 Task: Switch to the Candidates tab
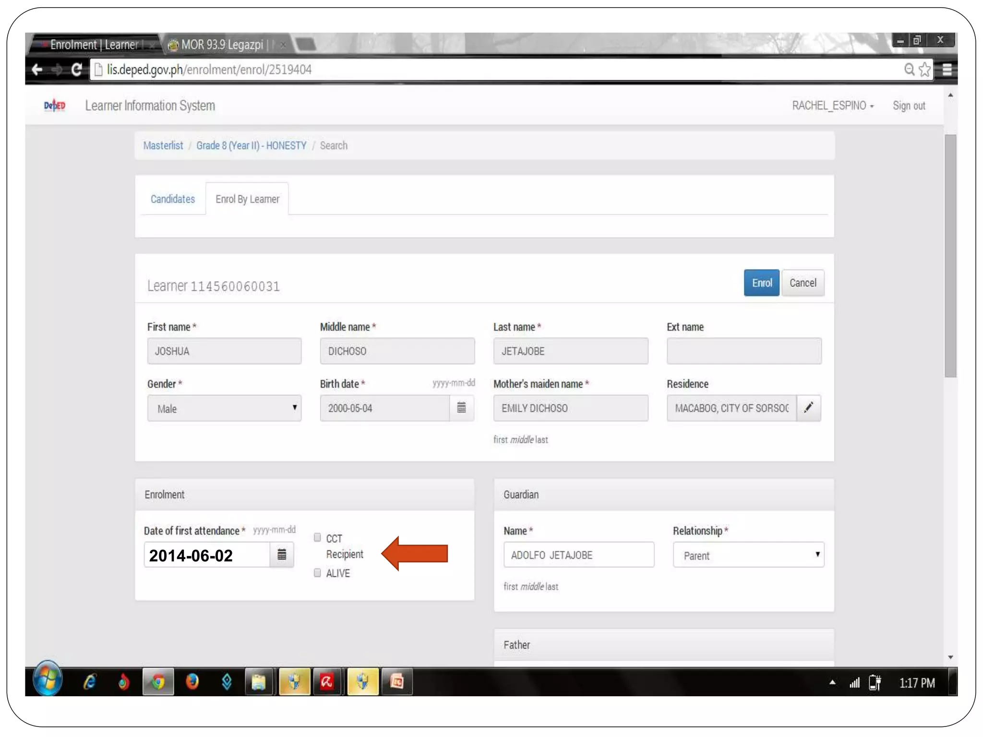click(x=173, y=199)
